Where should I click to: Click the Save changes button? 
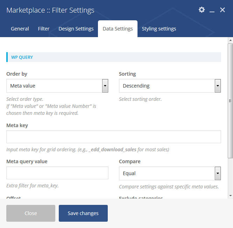coord(83,213)
